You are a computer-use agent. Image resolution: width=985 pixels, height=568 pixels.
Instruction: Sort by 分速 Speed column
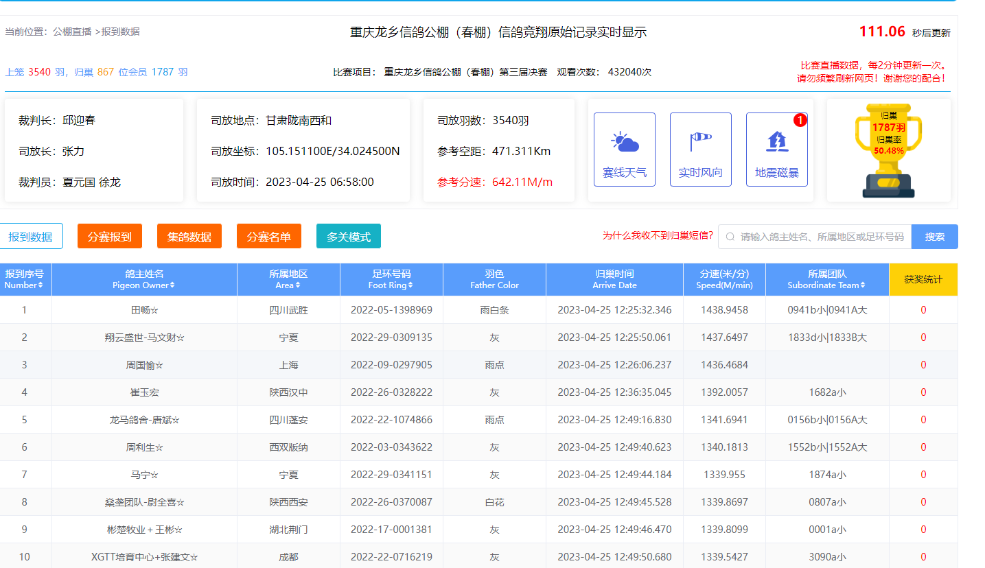tap(723, 279)
